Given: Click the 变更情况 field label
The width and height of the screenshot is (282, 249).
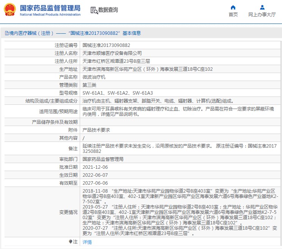Looking at the screenshot, I should [68, 212].
